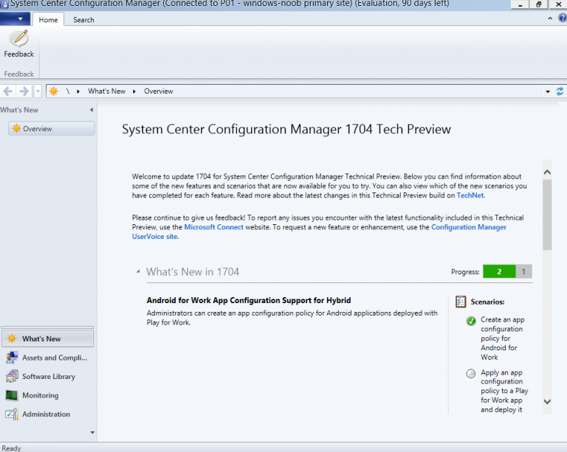Viewport: 567px width, 452px height.
Task: Click the Configuration Manager title bar app icon
Action: point(4,4)
